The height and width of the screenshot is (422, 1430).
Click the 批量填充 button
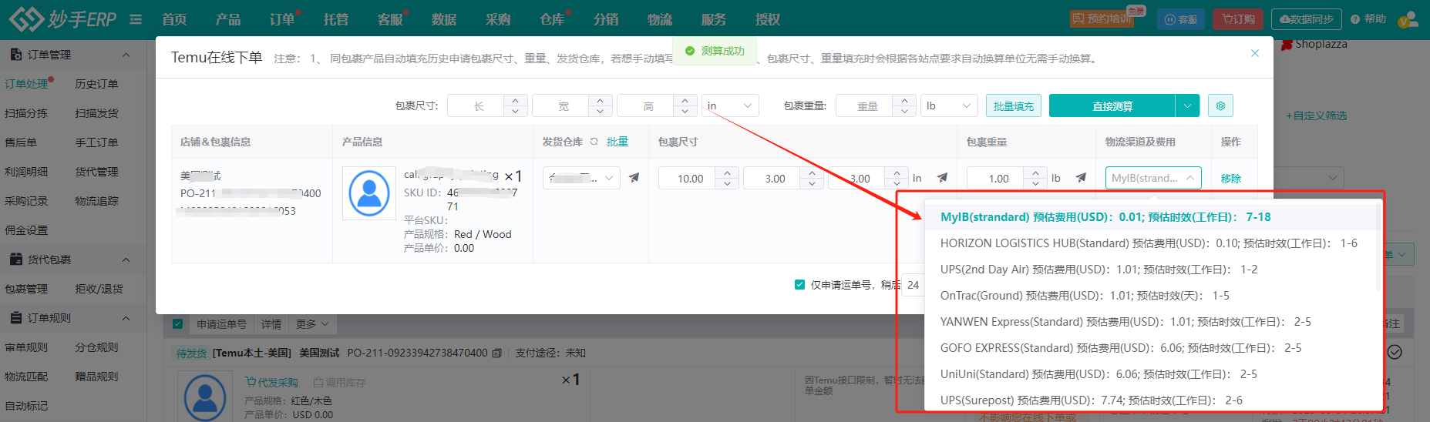pyautogui.click(x=1014, y=105)
